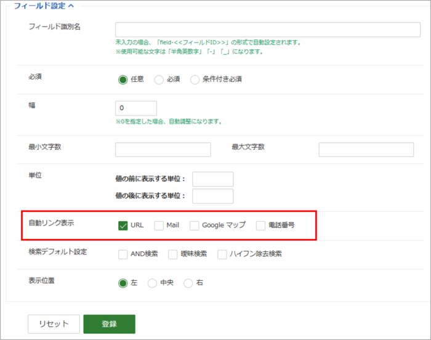Select the 必須 radio button option
Image resolution: width=431 pixels, height=340 pixels.
click(159, 80)
